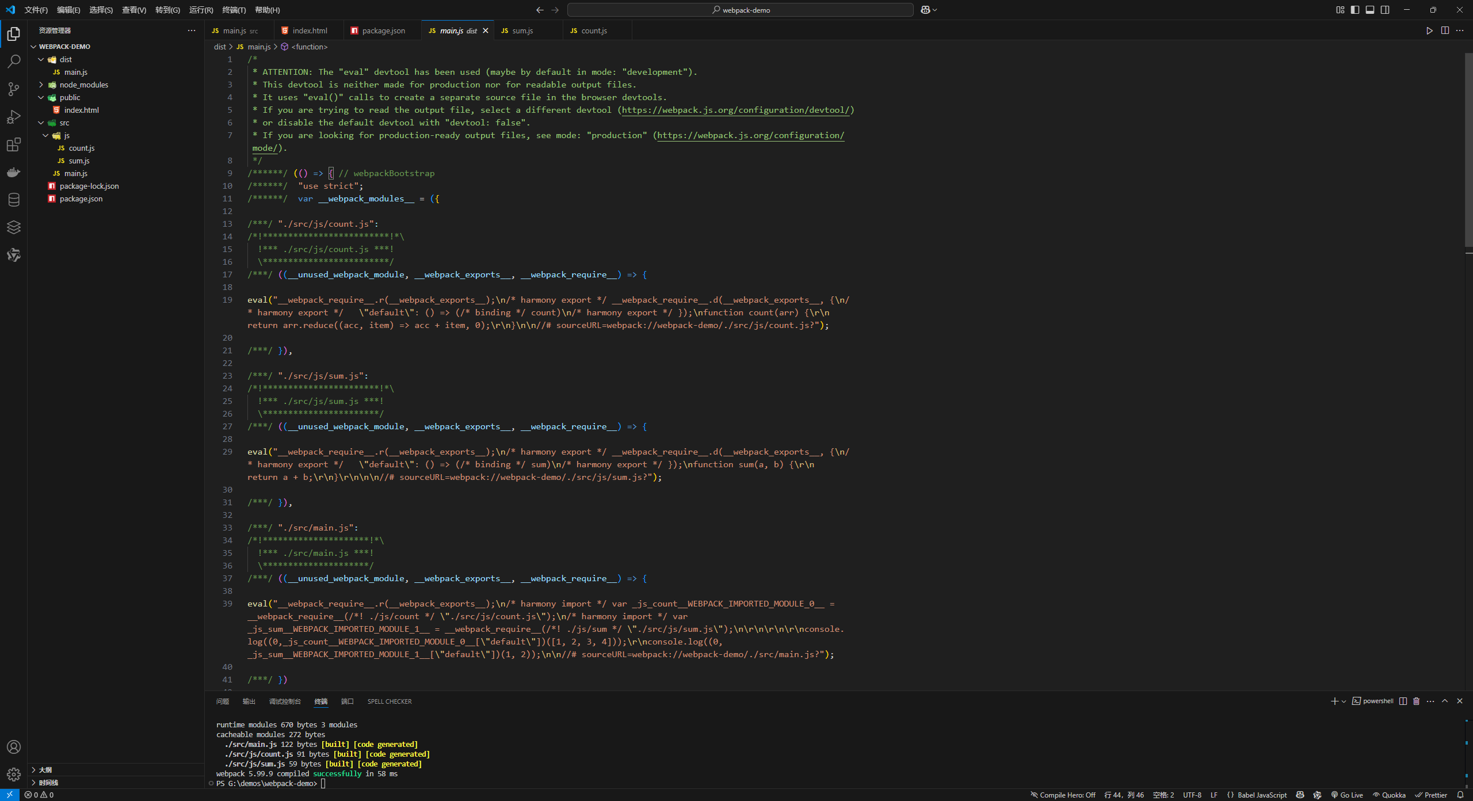Click the webpack-demo command center search box
The image size is (1473, 801).
click(x=741, y=10)
